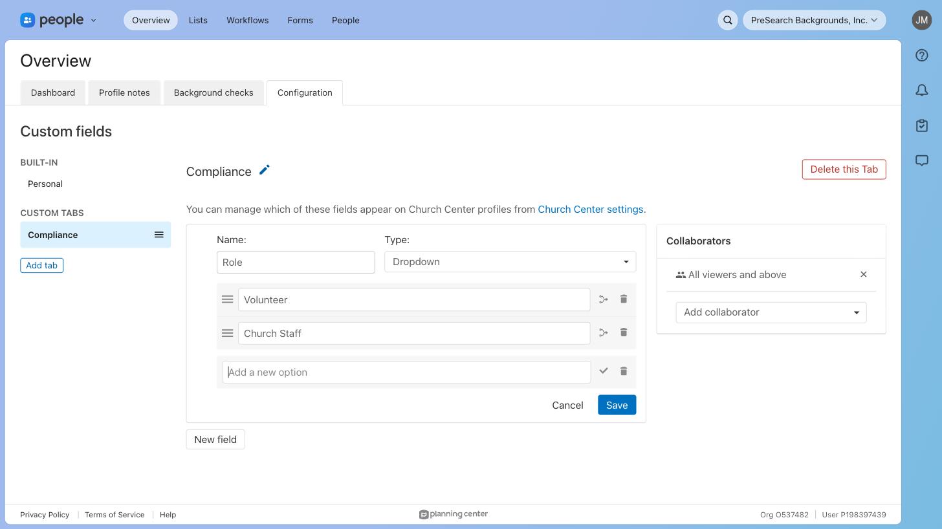The height and width of the screenshot is (529, 942).
Task: Open PreSearch Backgrounds organization dropdown
Action: pos(814,20)
